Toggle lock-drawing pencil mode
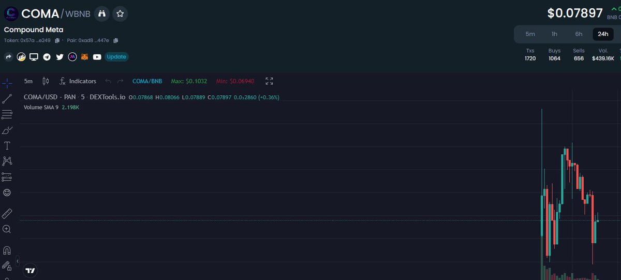The width and height of the screenshot is (621, 280). point(7,266)
